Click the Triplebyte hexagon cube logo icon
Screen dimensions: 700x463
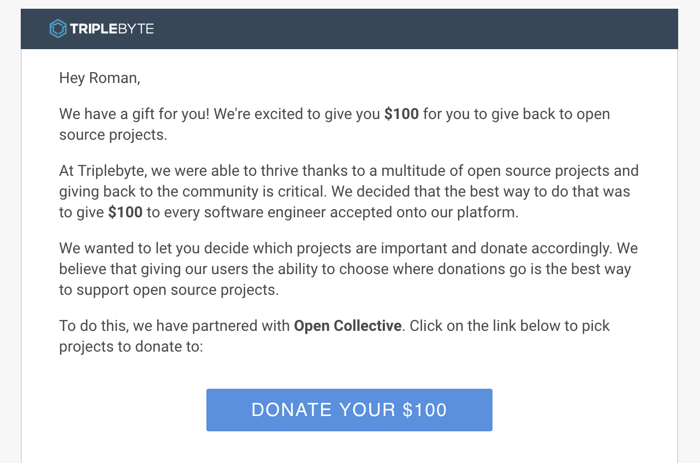click(58, 28)
